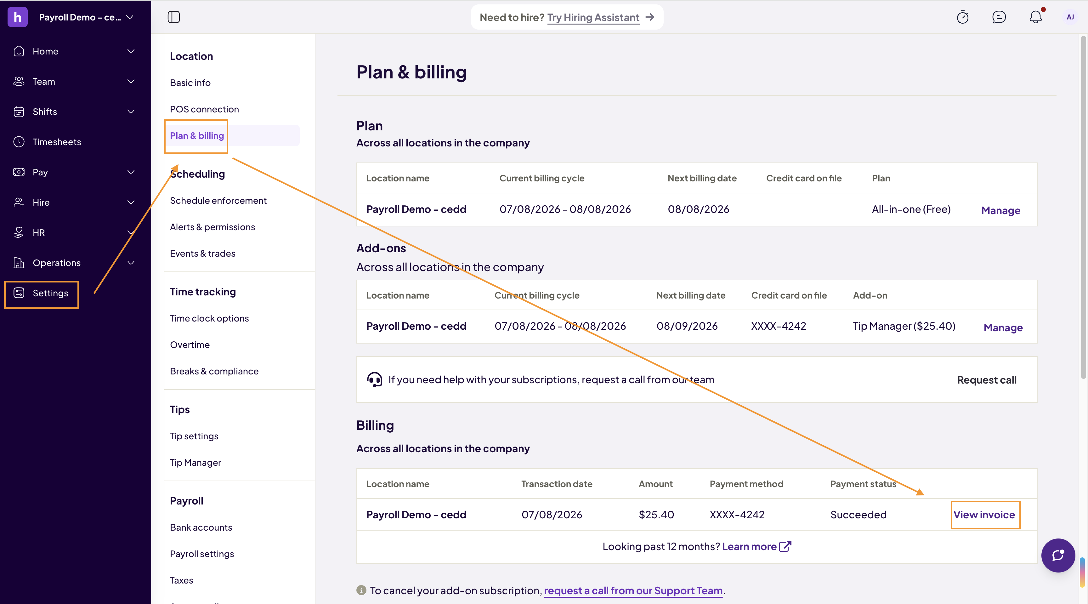
Task: Open Overtime settings
Action: [190, 345]
